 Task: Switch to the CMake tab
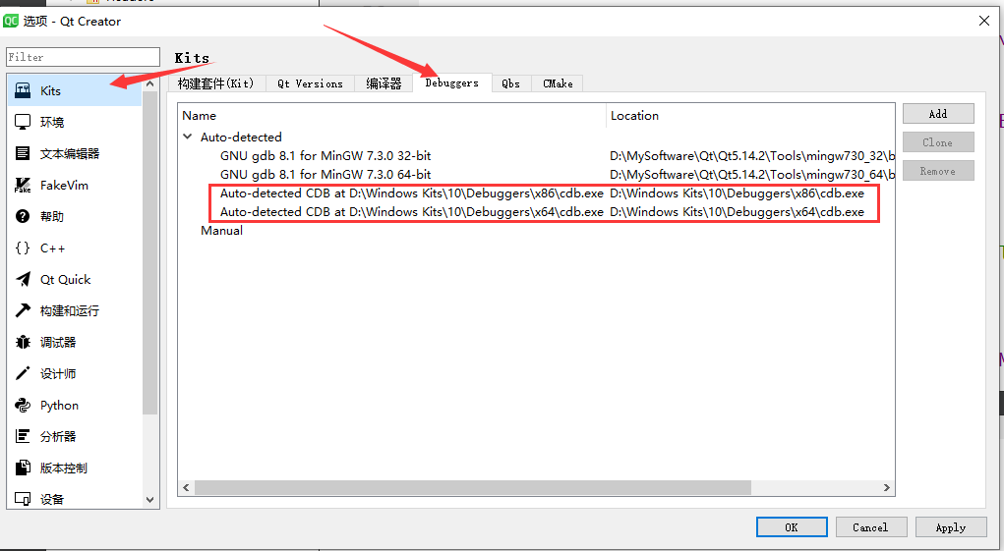tap(558, 83)
